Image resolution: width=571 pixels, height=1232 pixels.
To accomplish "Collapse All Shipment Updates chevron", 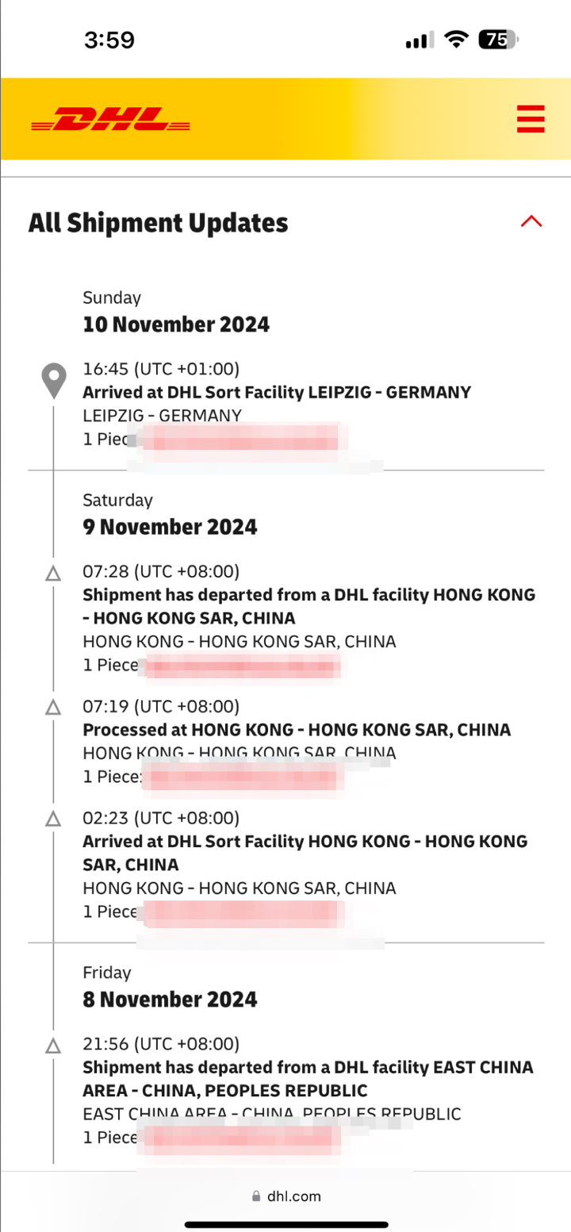I will pyautogui.click(x=531, y=221).
